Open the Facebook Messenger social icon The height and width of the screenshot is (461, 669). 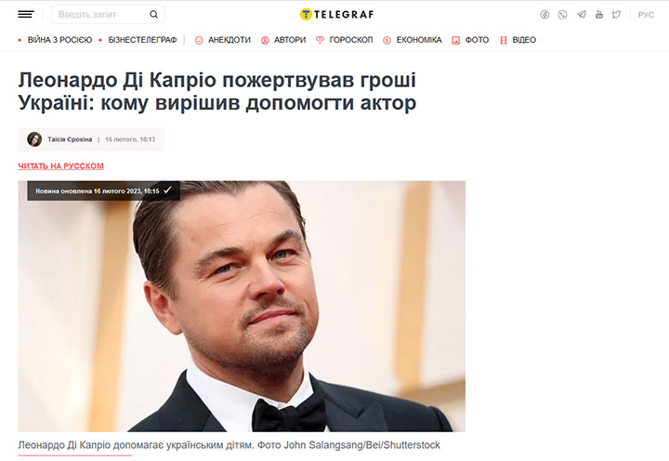tap(544, 15)
